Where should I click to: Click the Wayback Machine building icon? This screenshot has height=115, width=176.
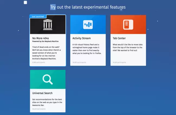48,25
